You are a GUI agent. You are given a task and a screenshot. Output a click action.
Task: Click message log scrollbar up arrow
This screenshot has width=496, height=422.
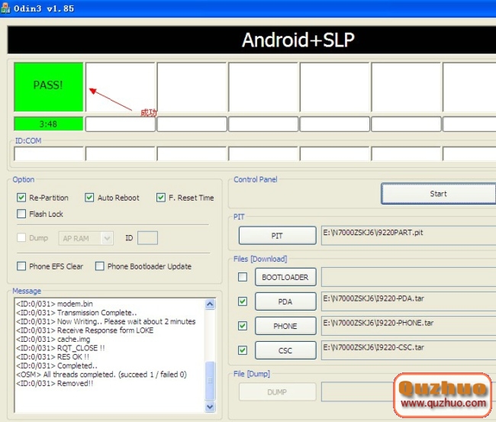click(x=210, y=304)
